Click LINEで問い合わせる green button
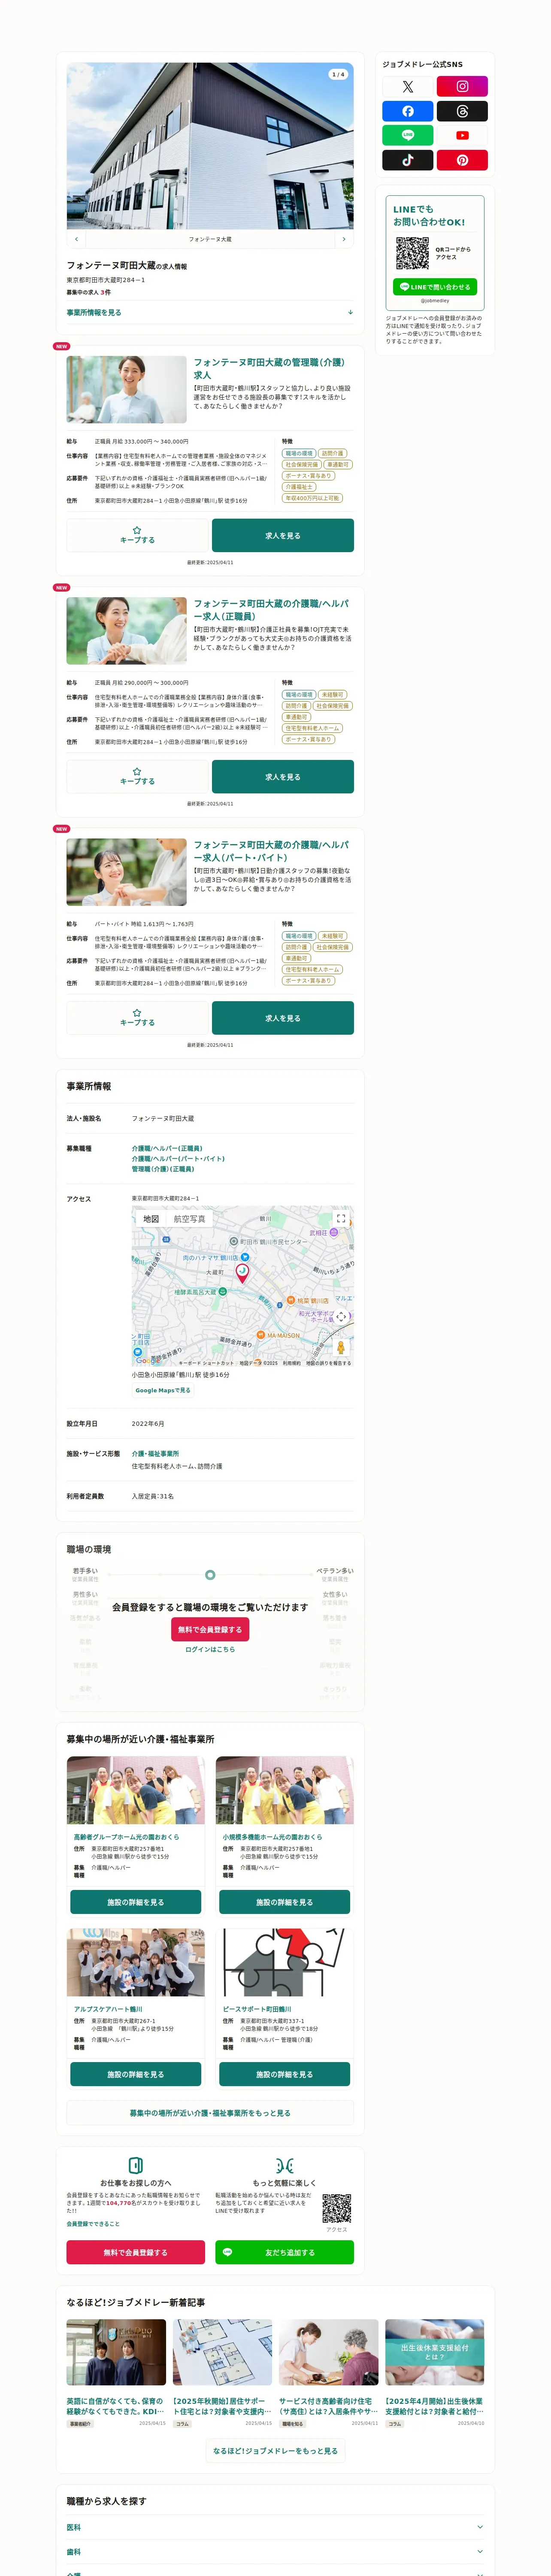 pyautogui.click(x=435, y=287)
